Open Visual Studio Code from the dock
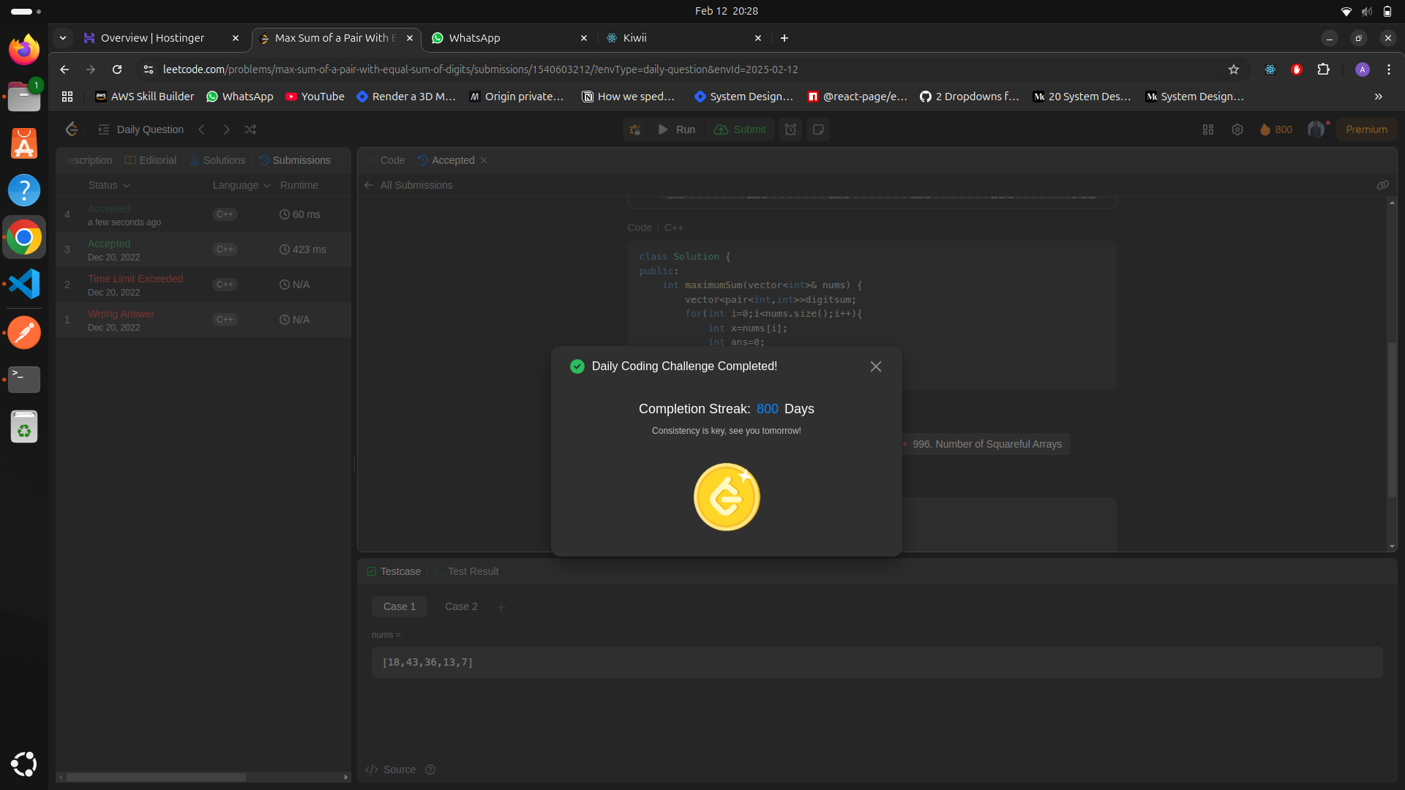 click(24, 284)
